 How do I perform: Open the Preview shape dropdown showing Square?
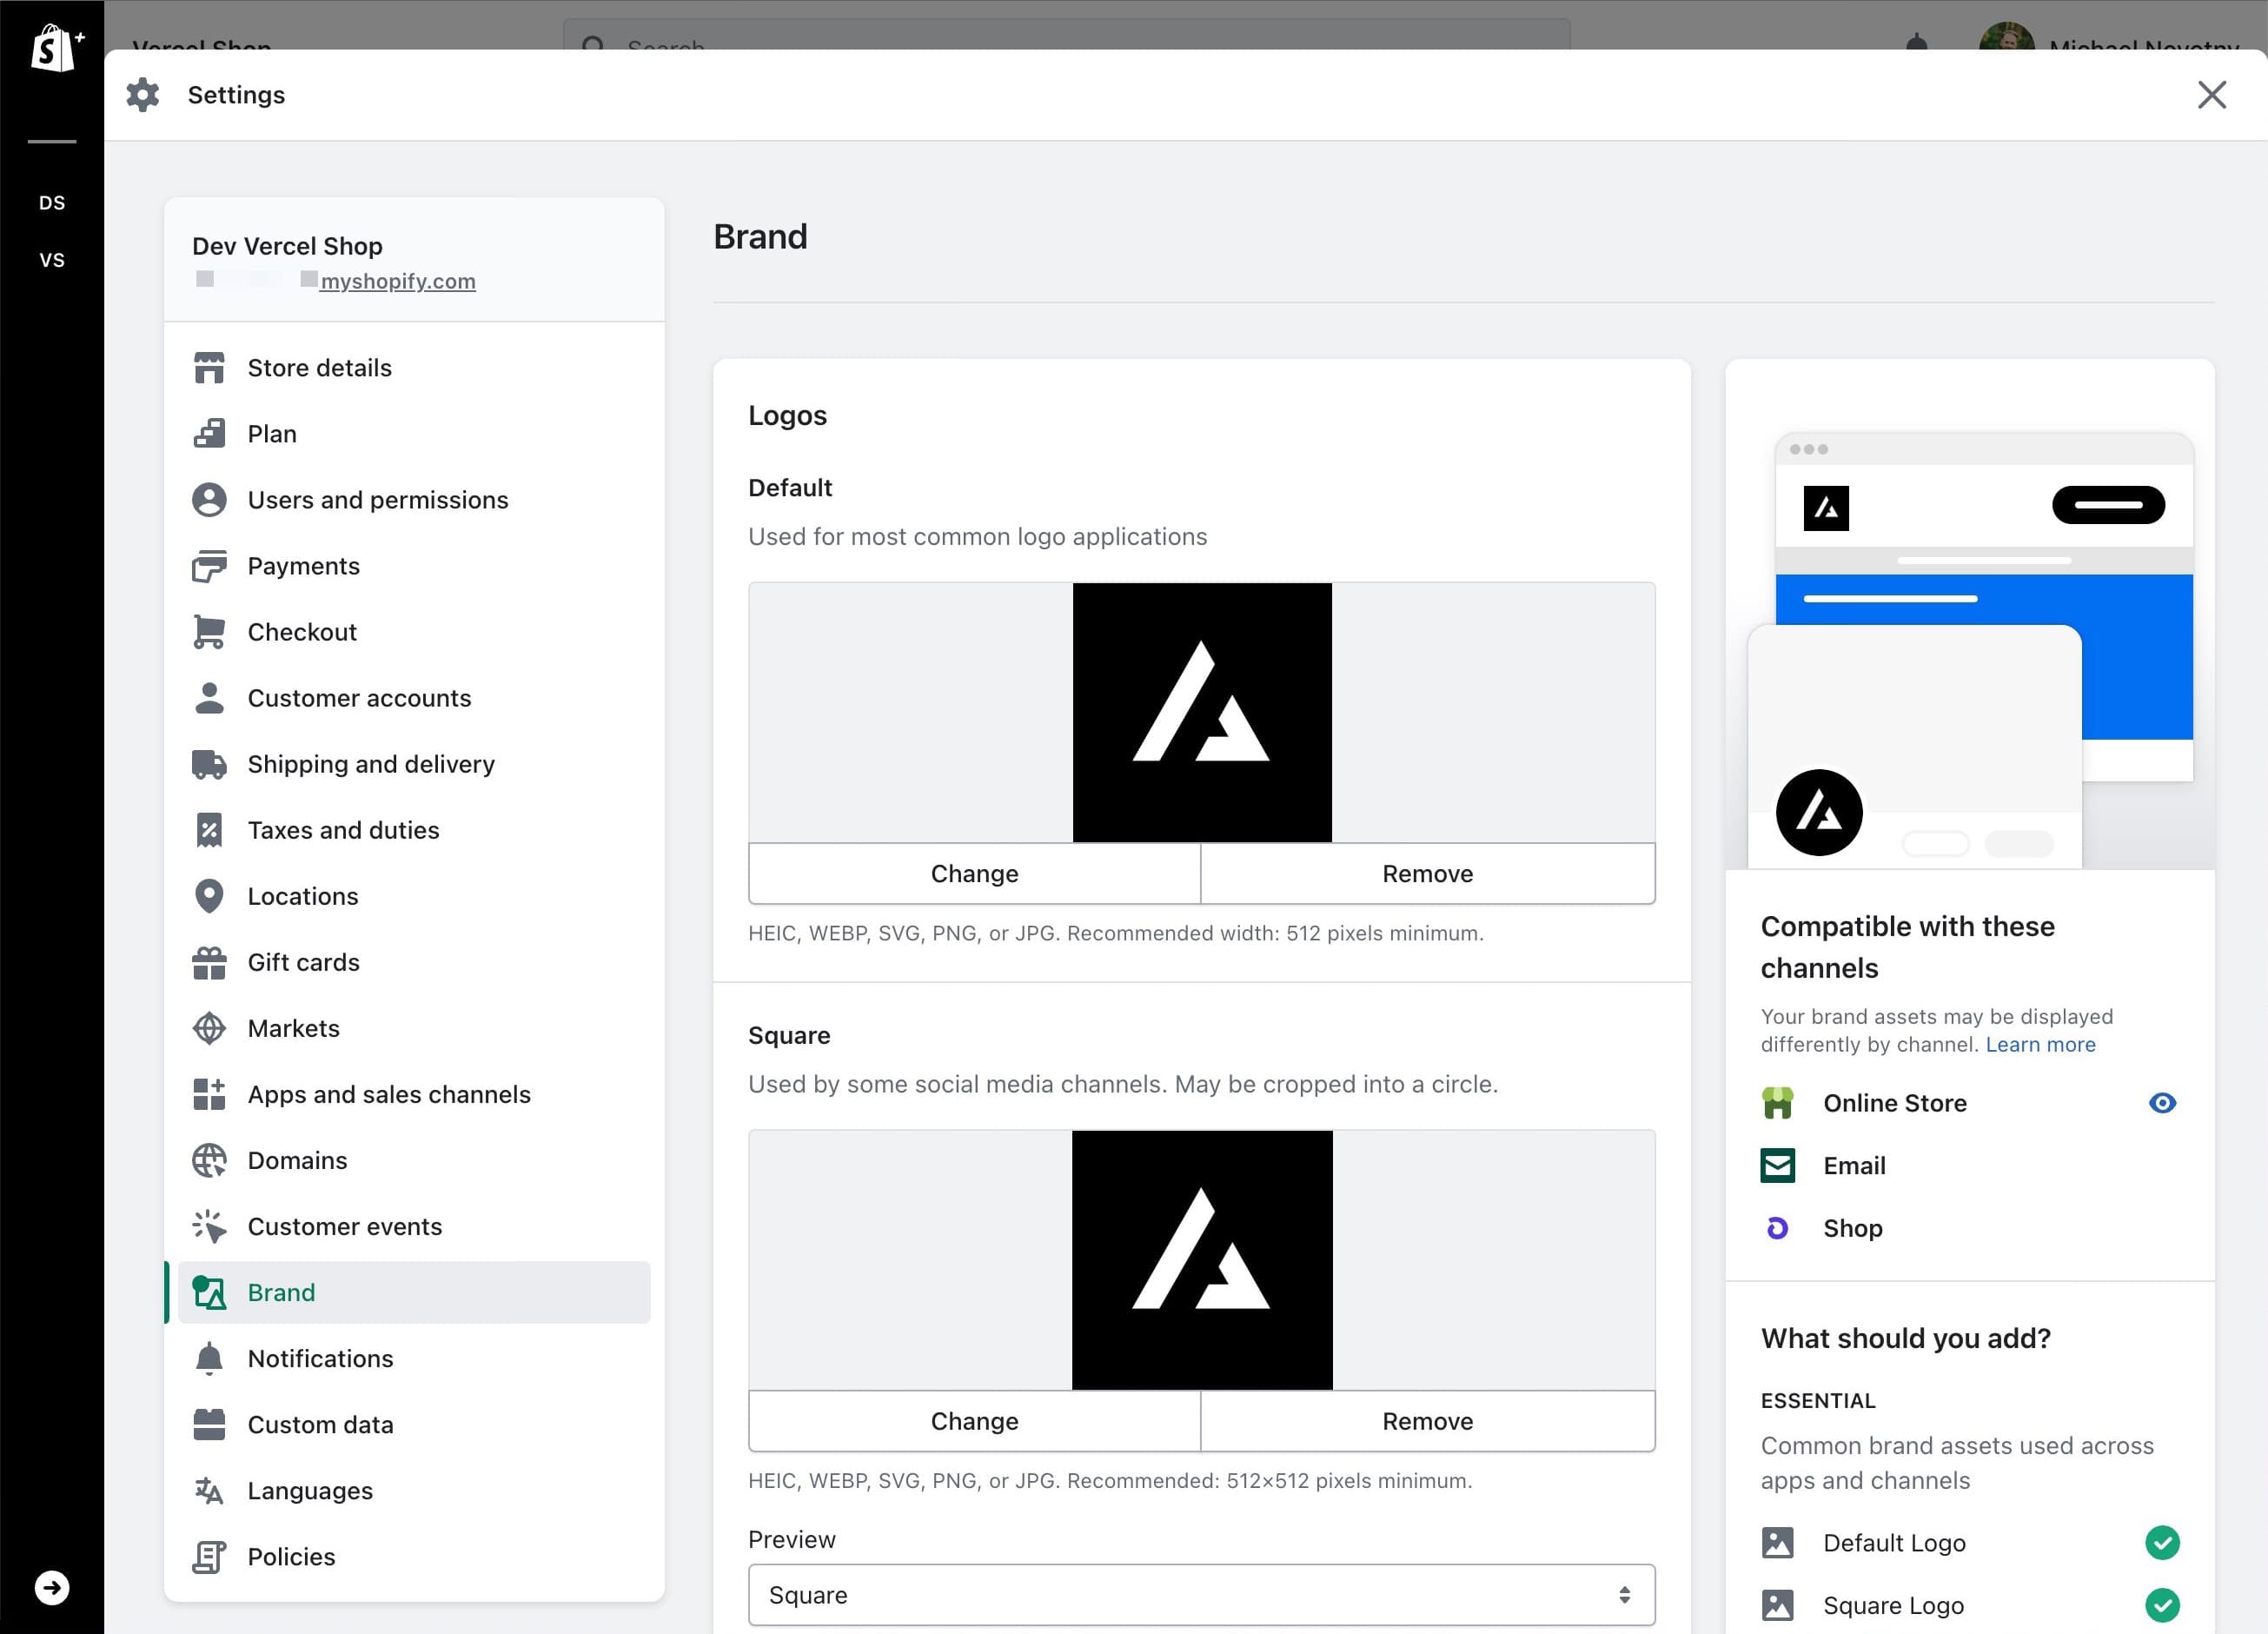click(1200, 1594)
